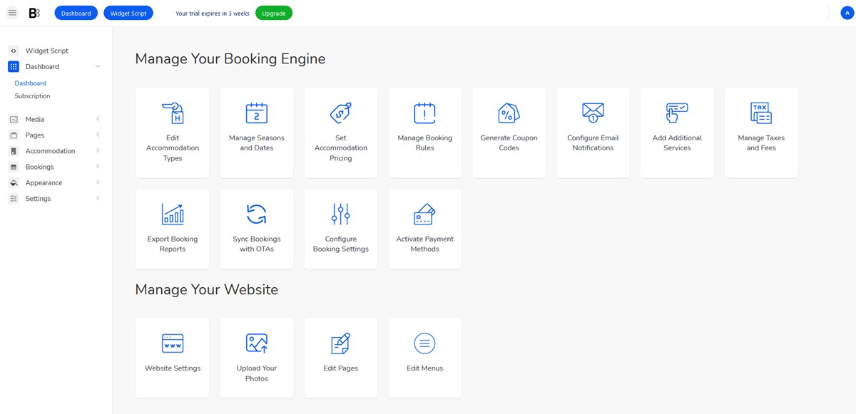Click the "Edit Pages" label
The height and width of the screenshot is (414, 856).
(341, 368)
